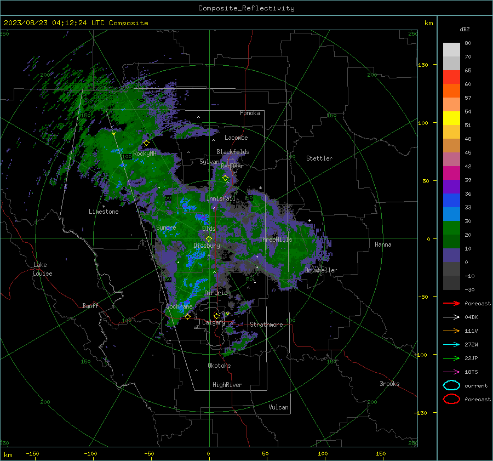
Task: Click the Banff label
Action: 90,306
